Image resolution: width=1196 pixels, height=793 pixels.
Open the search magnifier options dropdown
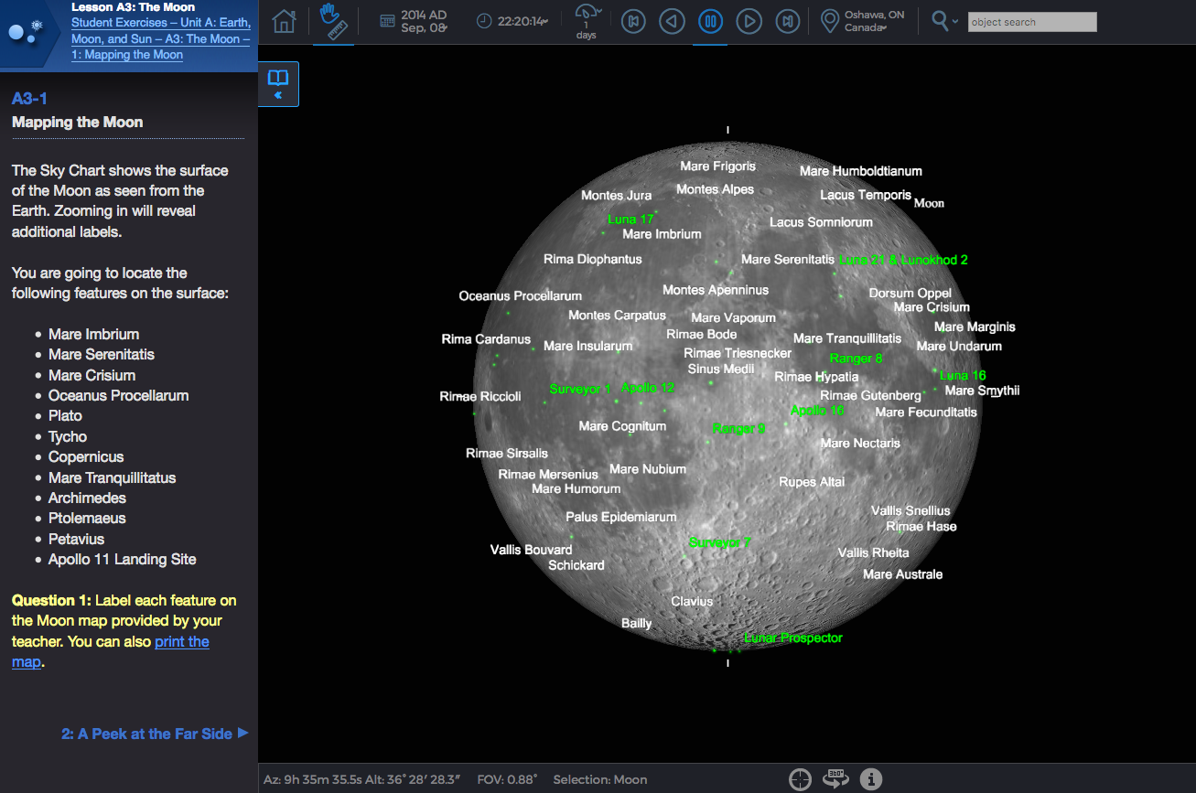click(945, 22)
